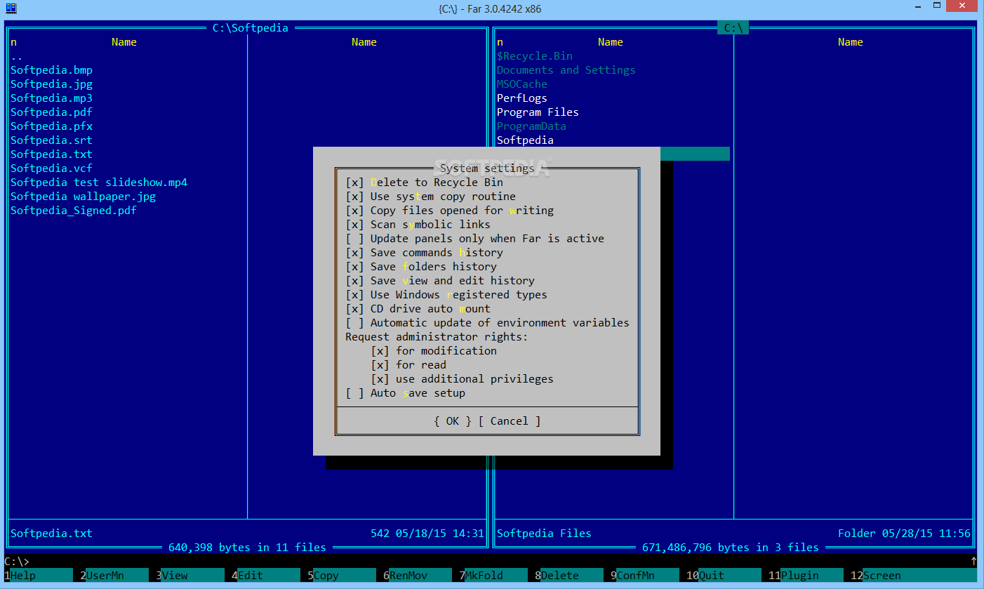984x589 pixels.
Task: Select Softpedia test slideshow.mp4
Action: (x=99, y=183)
